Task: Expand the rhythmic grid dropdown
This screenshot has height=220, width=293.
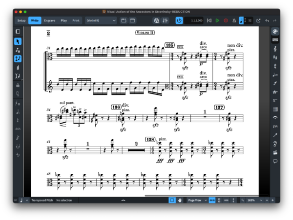Action: point(27,200)
